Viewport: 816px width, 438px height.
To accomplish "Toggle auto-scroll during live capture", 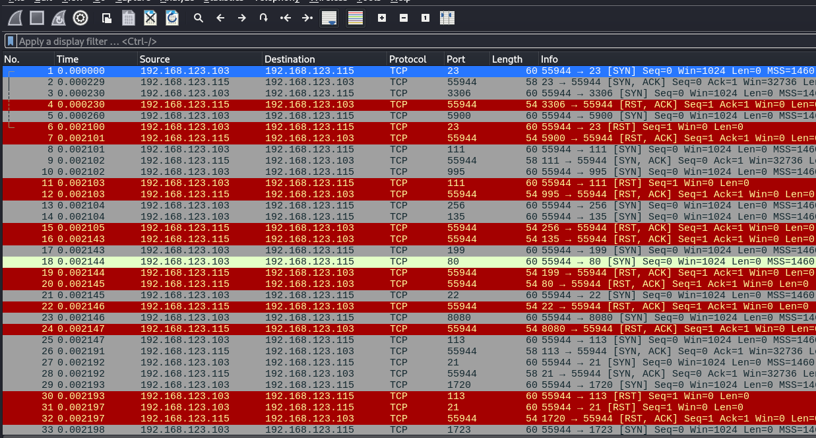I will pos(329,18).
